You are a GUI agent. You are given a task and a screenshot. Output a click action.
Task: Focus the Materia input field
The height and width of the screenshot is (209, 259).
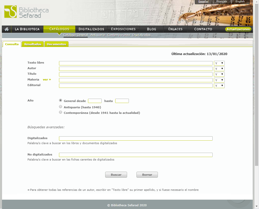pos(136,80)
